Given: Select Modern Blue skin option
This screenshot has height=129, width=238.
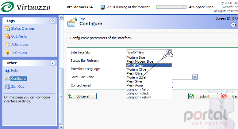Looking at the screenshot, I should pyautogui.click(x=149, y=57).
